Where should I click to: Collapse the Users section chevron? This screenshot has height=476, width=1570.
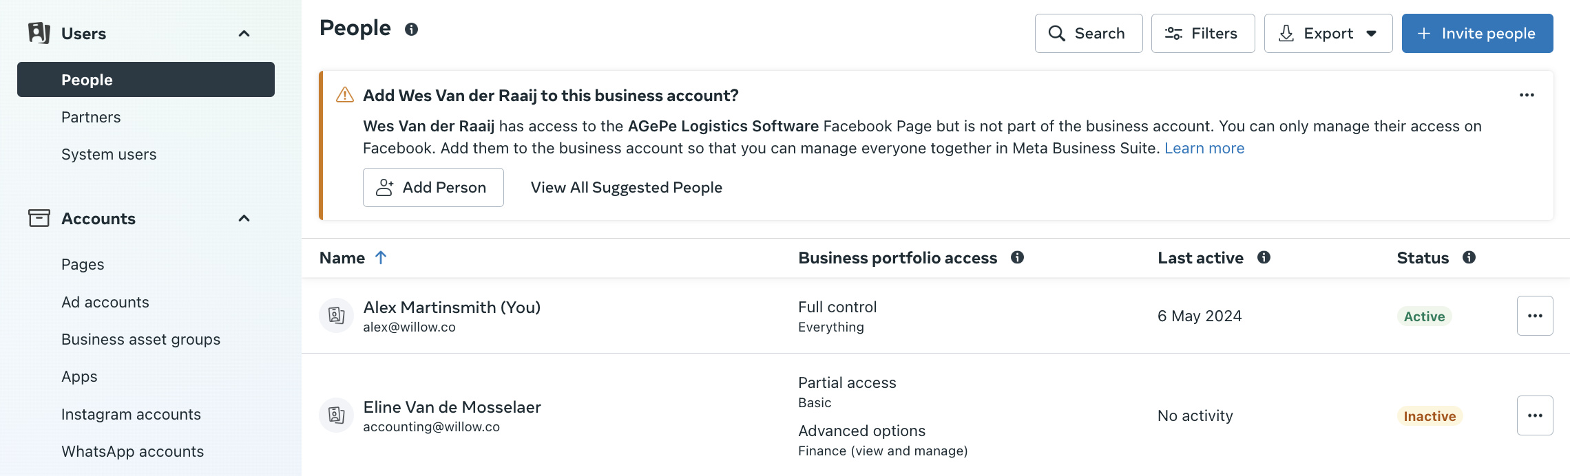244,34
